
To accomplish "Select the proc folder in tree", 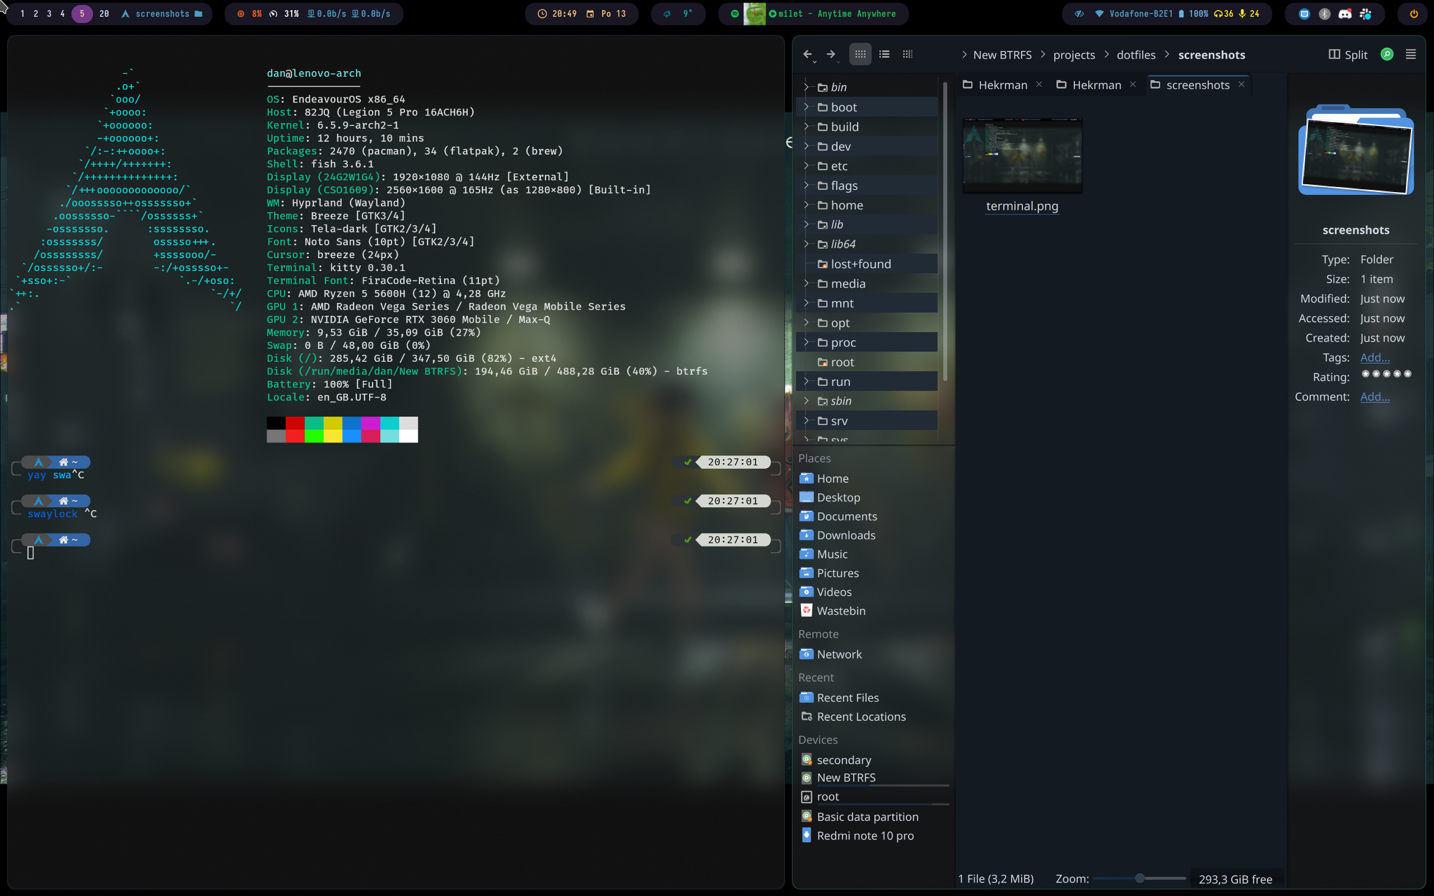I will click(868, 343).
